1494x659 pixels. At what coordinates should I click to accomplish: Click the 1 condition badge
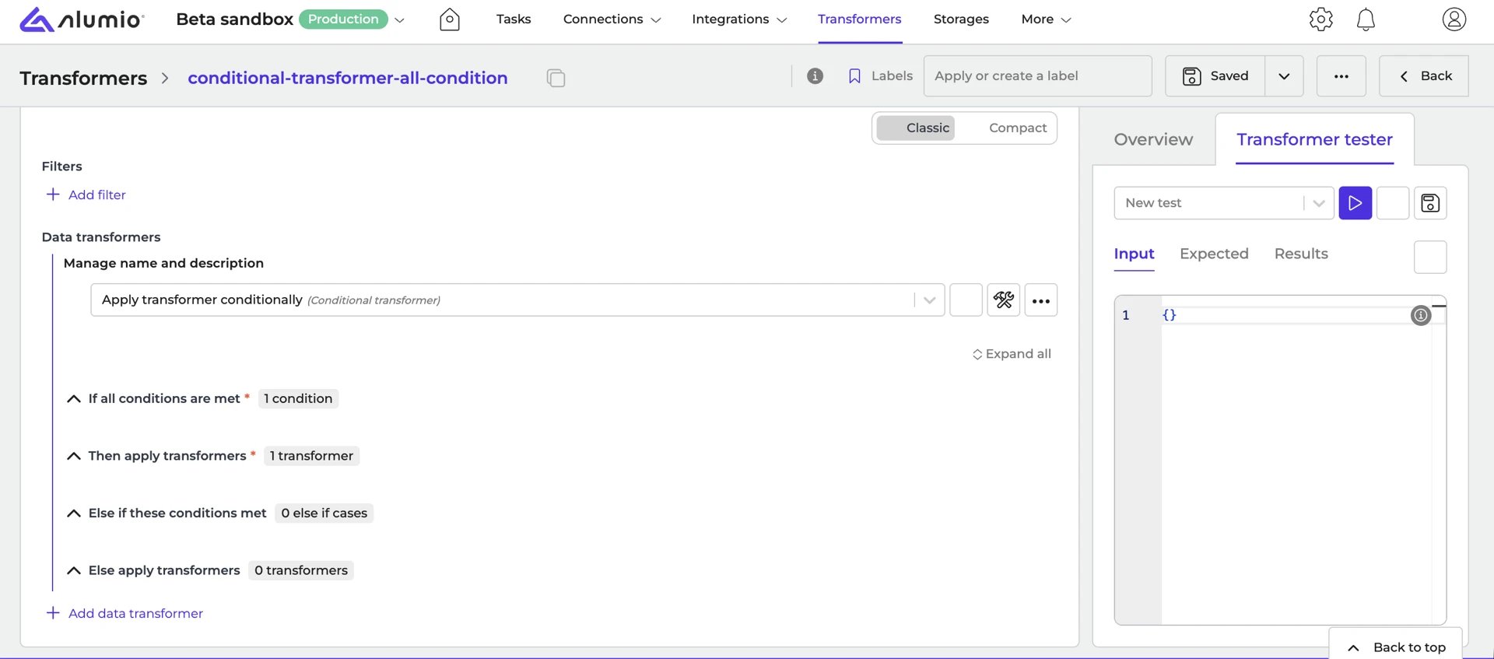click(x=298, y=398)
